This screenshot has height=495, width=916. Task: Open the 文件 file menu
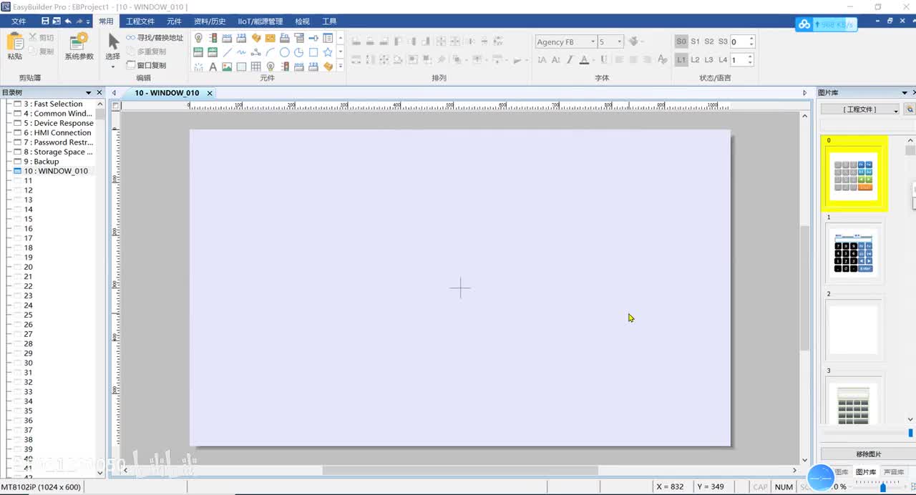19,21
